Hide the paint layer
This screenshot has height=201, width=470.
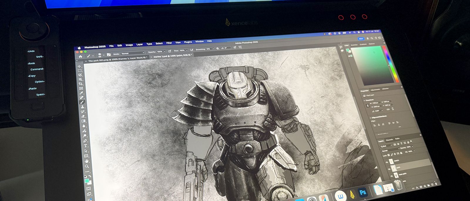(x=389, y=169)
